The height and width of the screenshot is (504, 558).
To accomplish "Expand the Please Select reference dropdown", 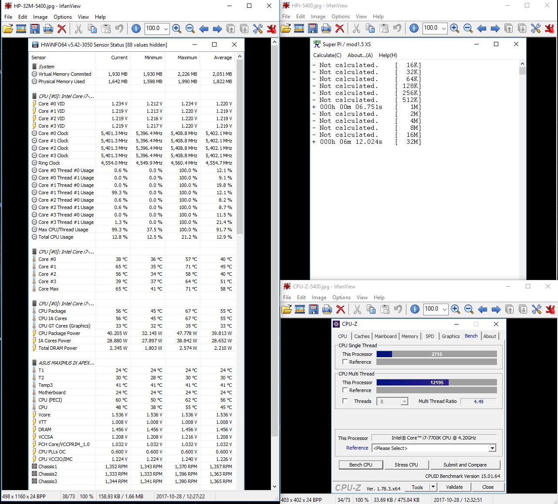I will [x=492, y=448].
